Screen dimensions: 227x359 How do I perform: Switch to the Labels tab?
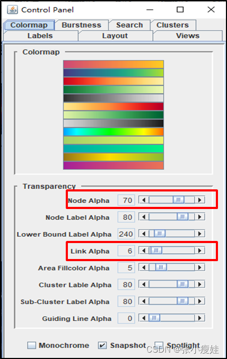click(40, 36)
